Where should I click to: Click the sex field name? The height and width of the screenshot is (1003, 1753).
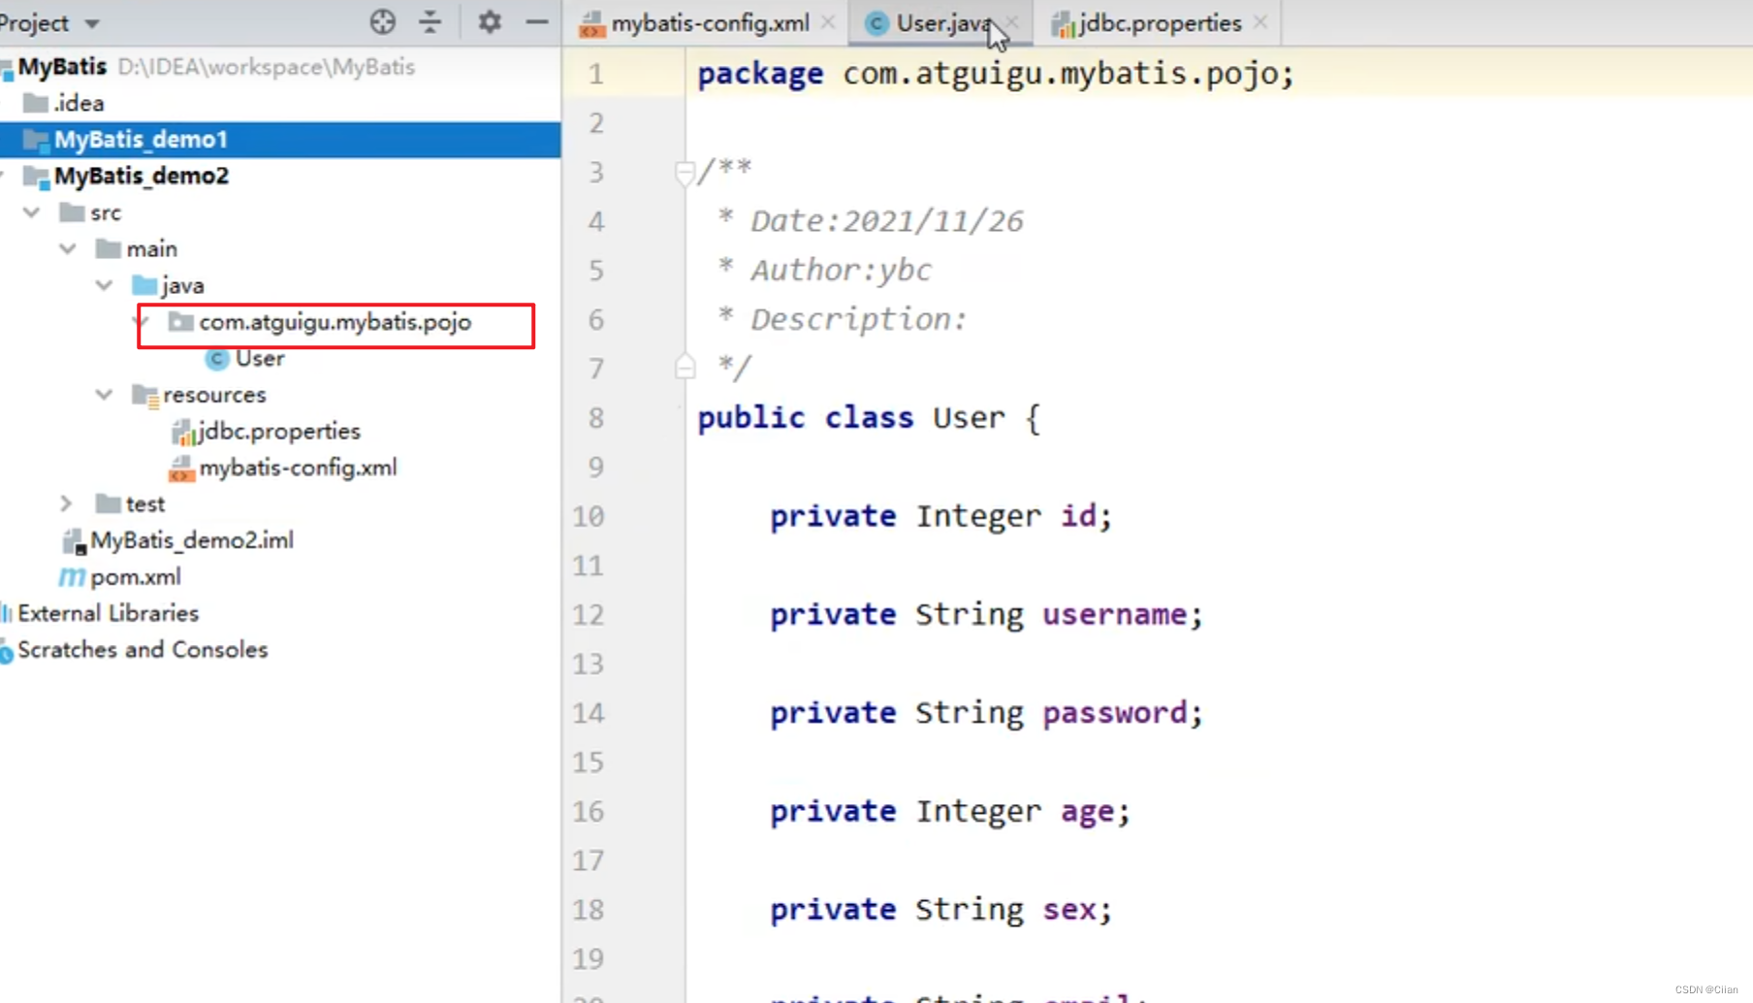tap(1069, 910)
